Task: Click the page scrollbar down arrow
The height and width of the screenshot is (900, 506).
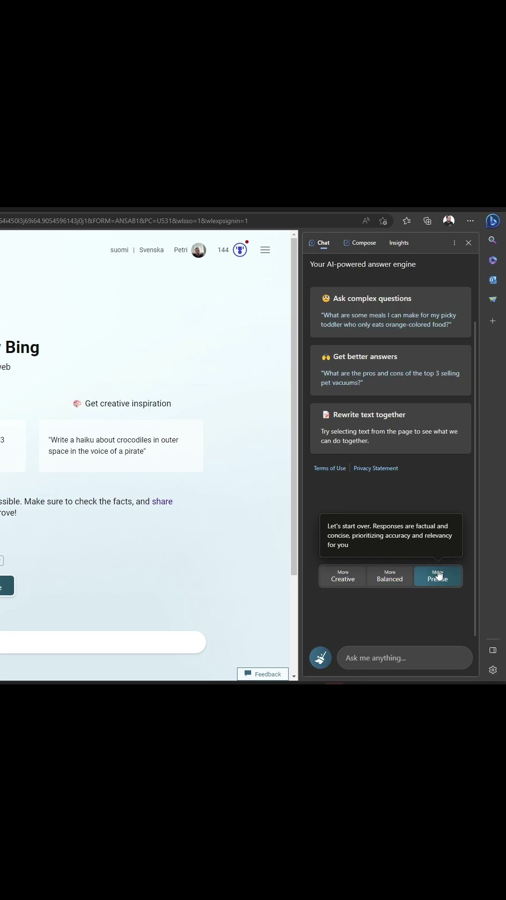Action: [x=294, y=676]
